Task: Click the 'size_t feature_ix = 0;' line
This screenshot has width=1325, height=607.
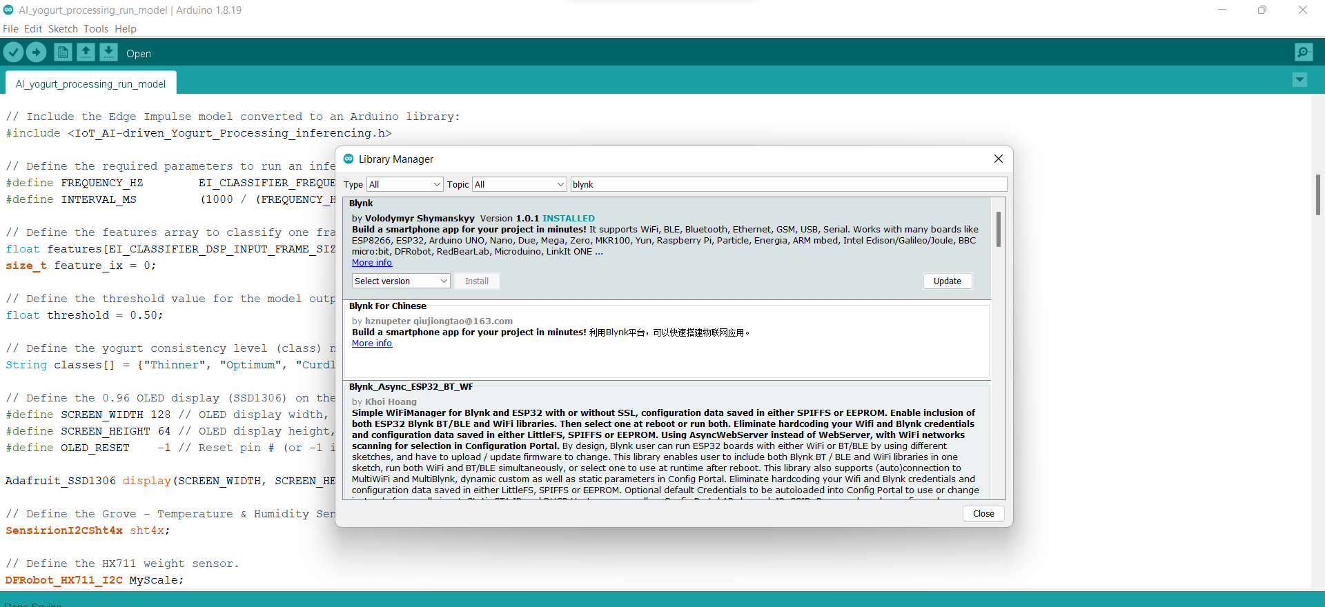Action: [81, 266]
